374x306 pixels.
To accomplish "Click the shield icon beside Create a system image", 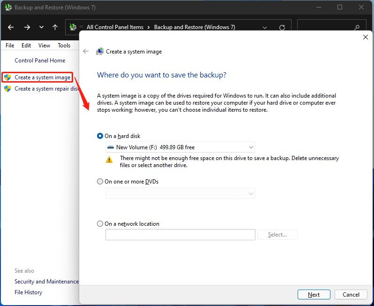I will (7, 77).
